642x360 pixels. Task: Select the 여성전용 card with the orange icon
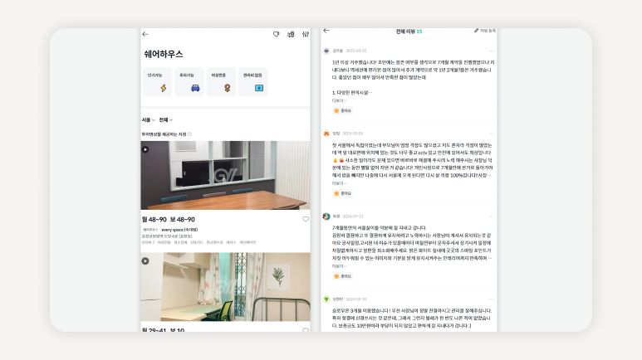point(221,82)
